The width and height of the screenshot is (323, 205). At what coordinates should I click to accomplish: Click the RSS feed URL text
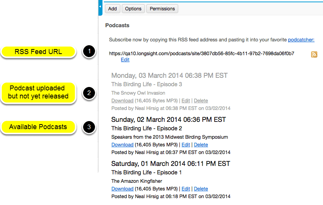click(x=202, y=54)
